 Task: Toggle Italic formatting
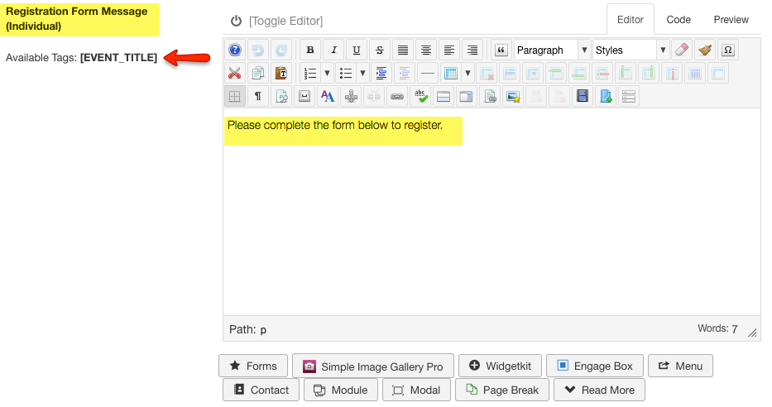coord(333,50)
